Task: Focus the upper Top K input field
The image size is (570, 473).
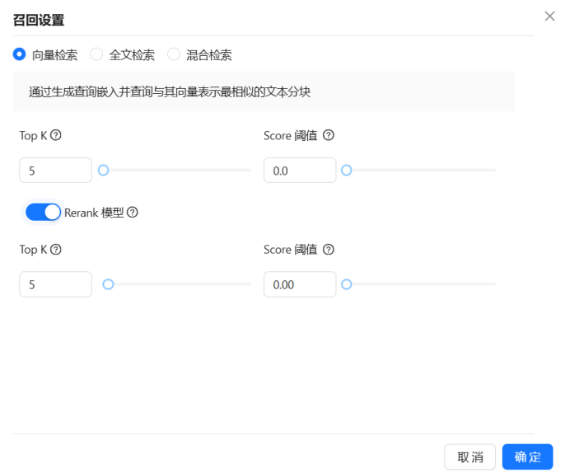Action: point(55,171)
